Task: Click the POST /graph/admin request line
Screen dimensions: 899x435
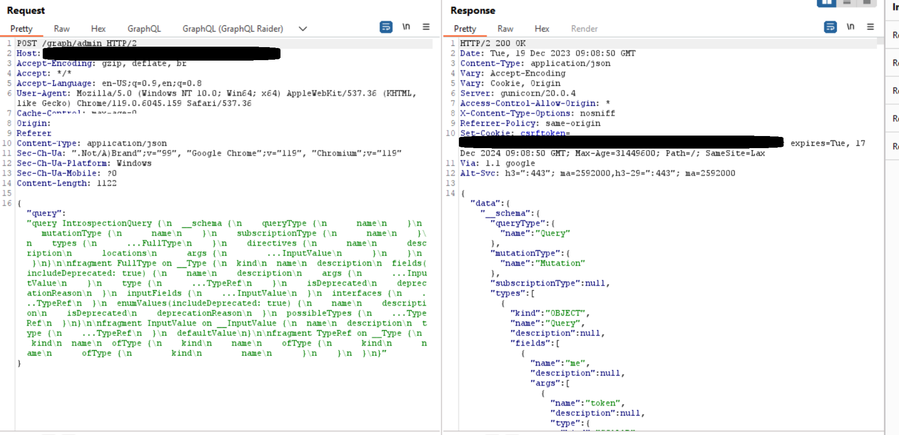Action: [x=76, y=44]
